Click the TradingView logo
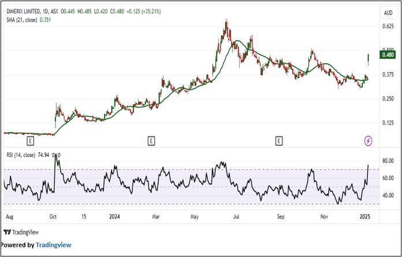 point(21,232)
